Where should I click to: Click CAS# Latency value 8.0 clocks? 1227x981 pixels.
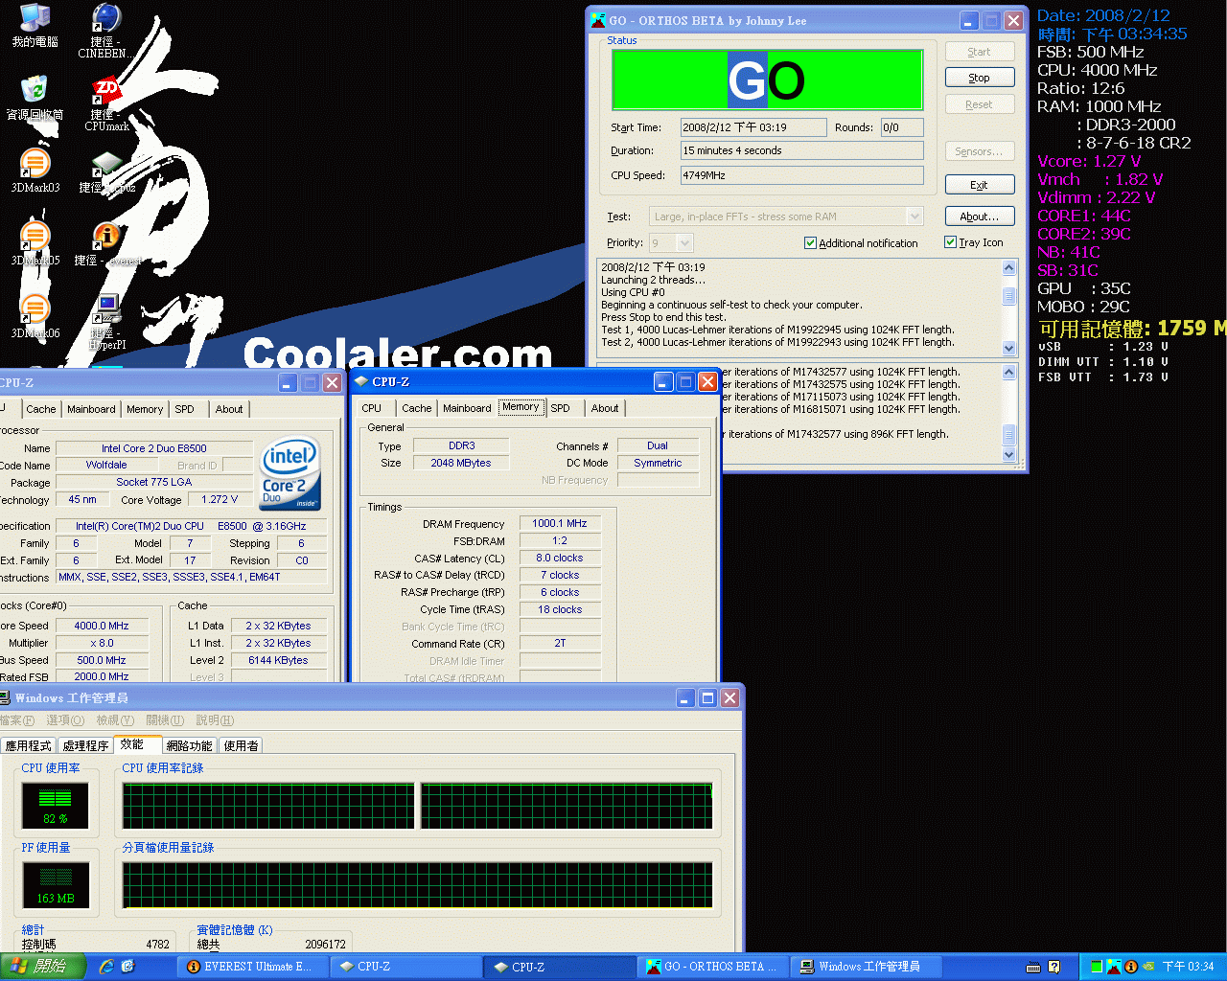click(560, 558)
